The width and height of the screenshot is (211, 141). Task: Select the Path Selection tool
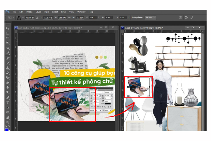8,107
